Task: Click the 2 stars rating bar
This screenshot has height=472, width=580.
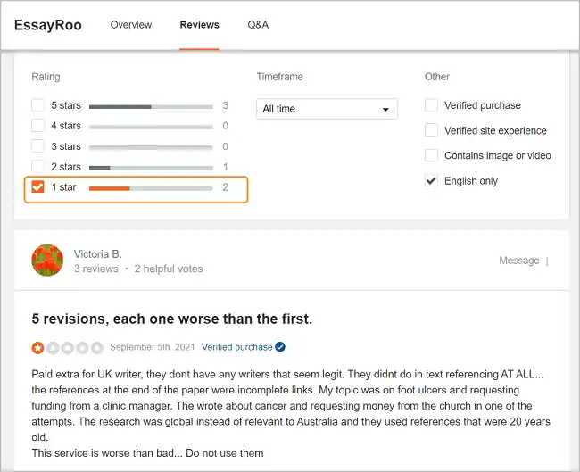Action: [151, 168]
